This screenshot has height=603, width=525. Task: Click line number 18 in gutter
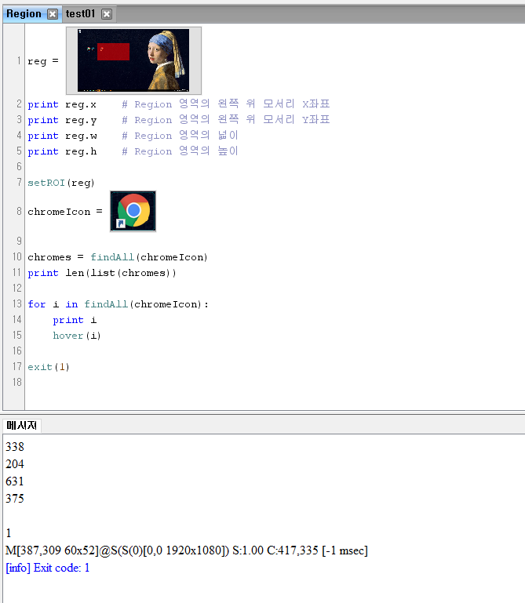pyautogui.click(x=17, y=382)
